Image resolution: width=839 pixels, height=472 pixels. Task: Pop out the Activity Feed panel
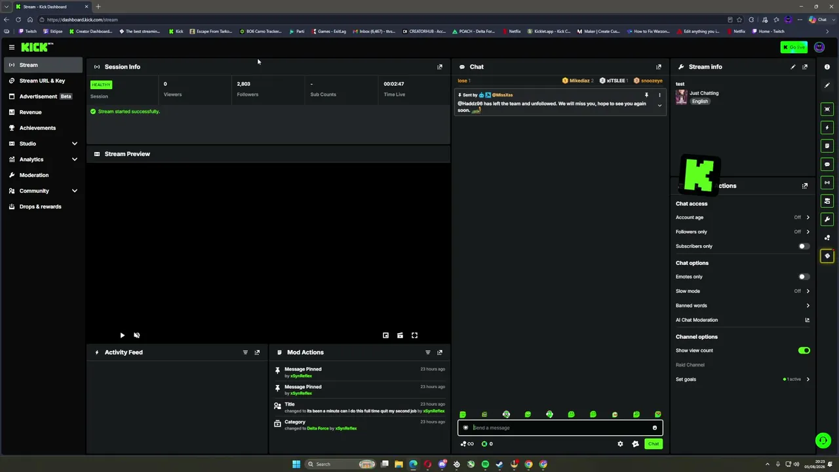pyautogui.click(x=257, y=353)
